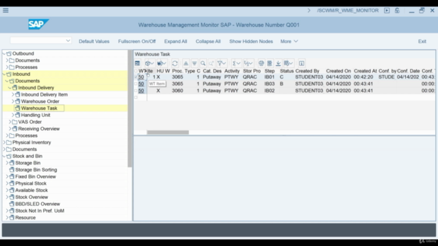The width and height of the screenshot is (438, 246).
Task: Open the SAP hamburger menu
Action: (5, 10)
